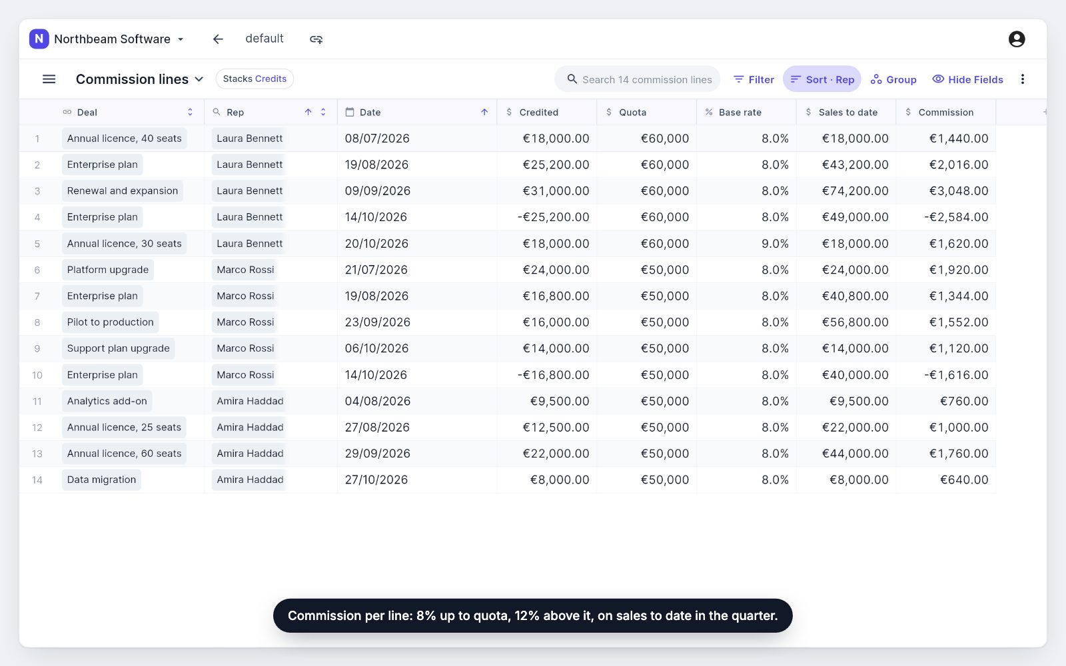The height and width of the screenshot is (666, 1066).
Task: Click the €31,000.00 credited cell
Action: [x=546, y=191]
